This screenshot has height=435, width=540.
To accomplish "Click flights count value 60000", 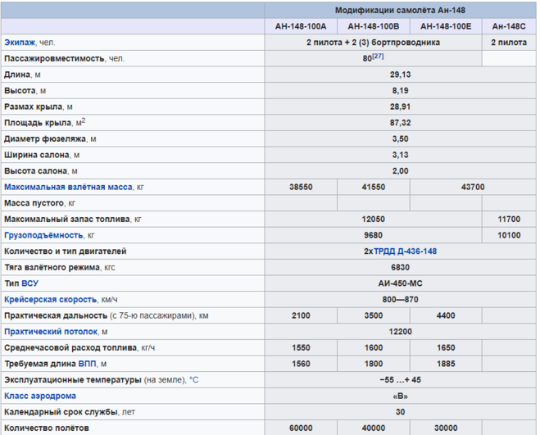I will [x=301, y=428].
